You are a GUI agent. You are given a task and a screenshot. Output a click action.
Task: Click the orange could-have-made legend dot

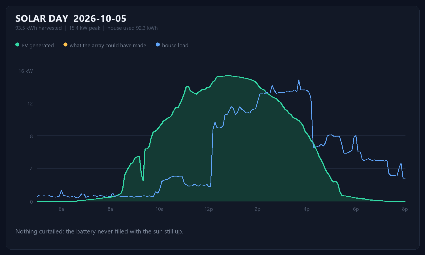65,45
